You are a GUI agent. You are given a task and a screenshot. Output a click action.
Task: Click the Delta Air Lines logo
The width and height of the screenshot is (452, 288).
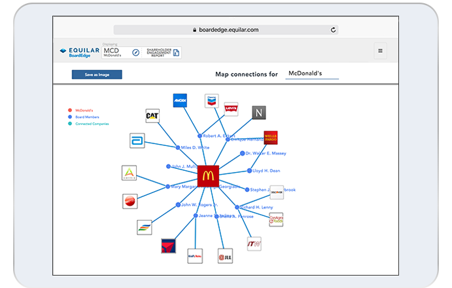click(x=168, y=246)
